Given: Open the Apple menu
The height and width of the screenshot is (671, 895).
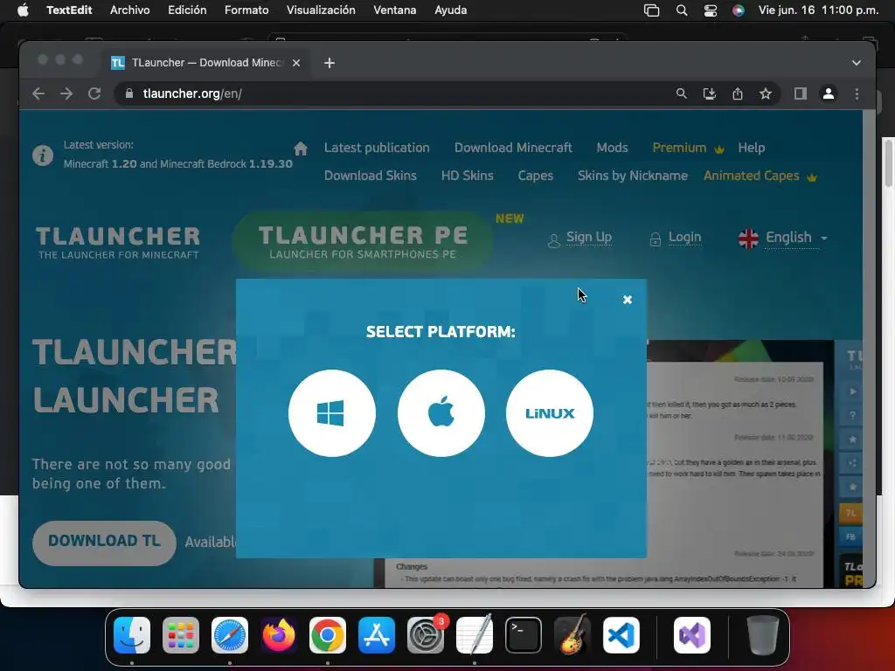Looking at the screenshot, I should pos(23,10).
